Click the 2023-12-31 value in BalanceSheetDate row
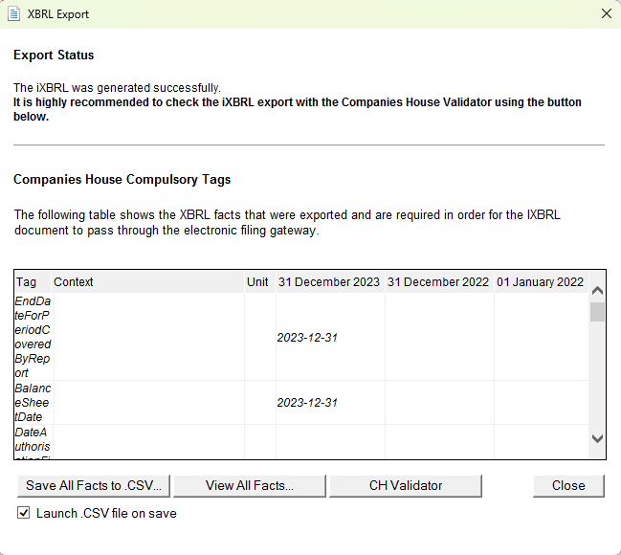Viewport: 621px width, 555px height. [307, 403]
